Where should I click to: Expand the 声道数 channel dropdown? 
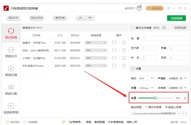point(177,78)
